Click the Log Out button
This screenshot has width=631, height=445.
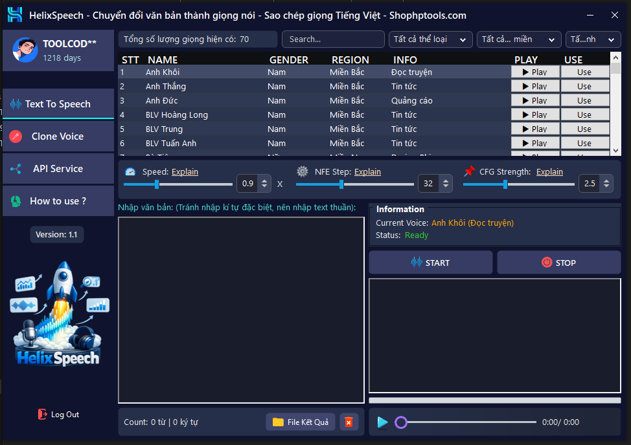click(x=59, y=415)
